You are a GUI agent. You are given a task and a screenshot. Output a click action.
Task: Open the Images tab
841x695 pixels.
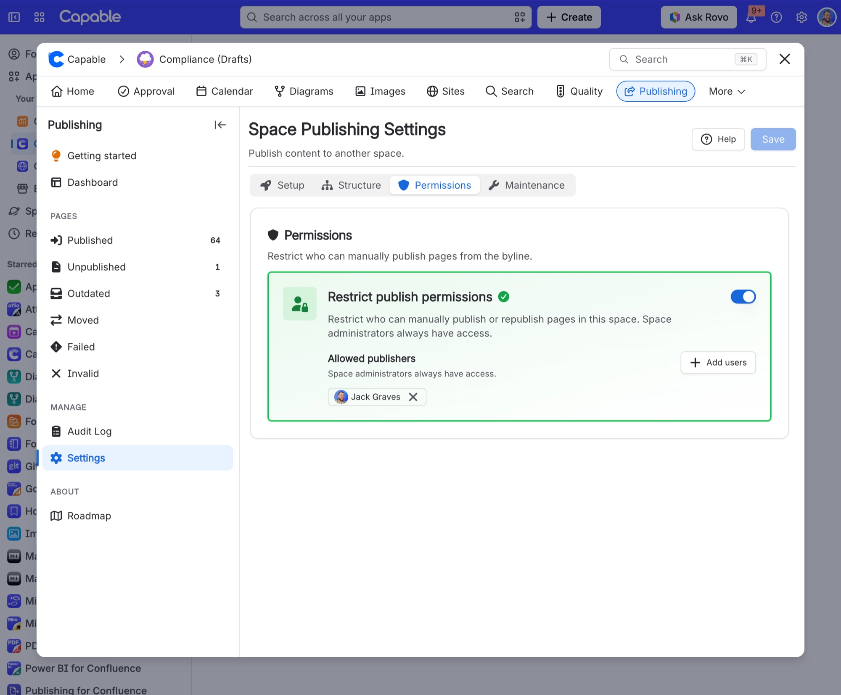[380, 91]
